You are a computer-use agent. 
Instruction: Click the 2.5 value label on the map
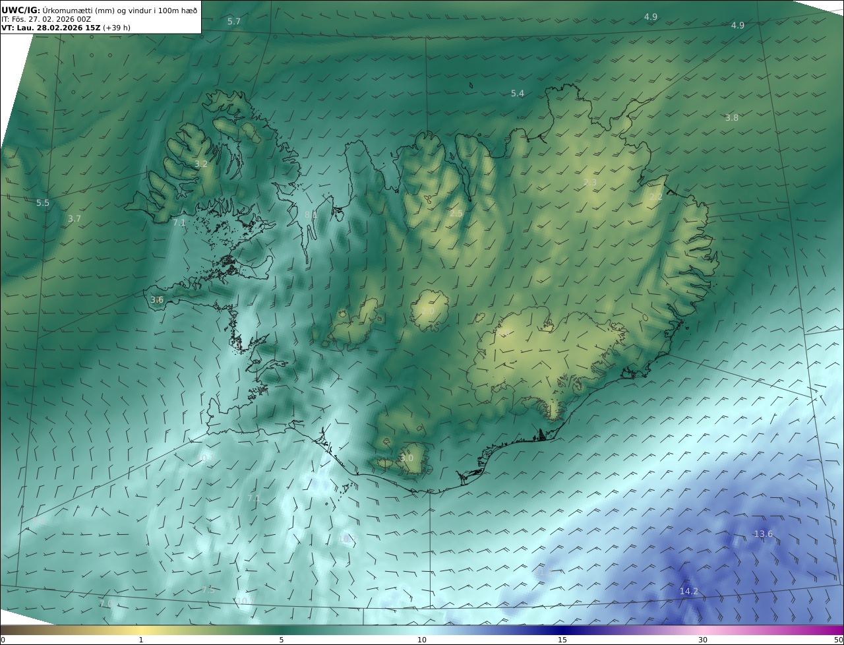click(456, 214)
